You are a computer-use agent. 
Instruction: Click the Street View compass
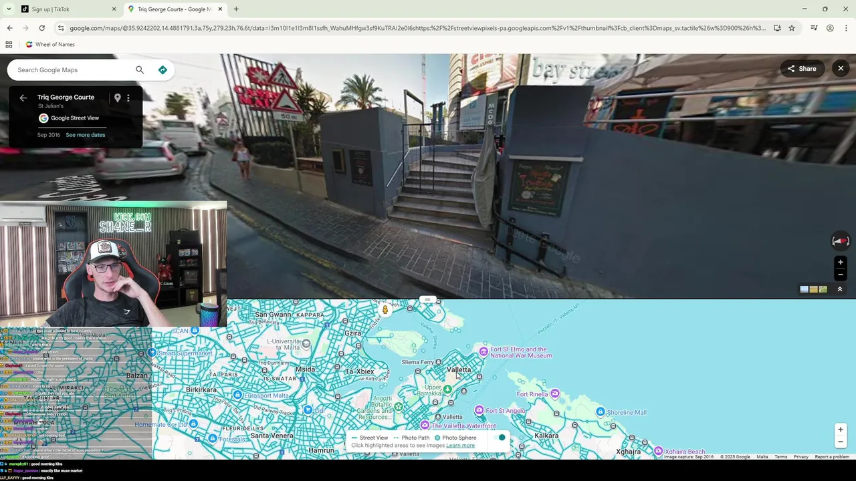pos(840,240)
